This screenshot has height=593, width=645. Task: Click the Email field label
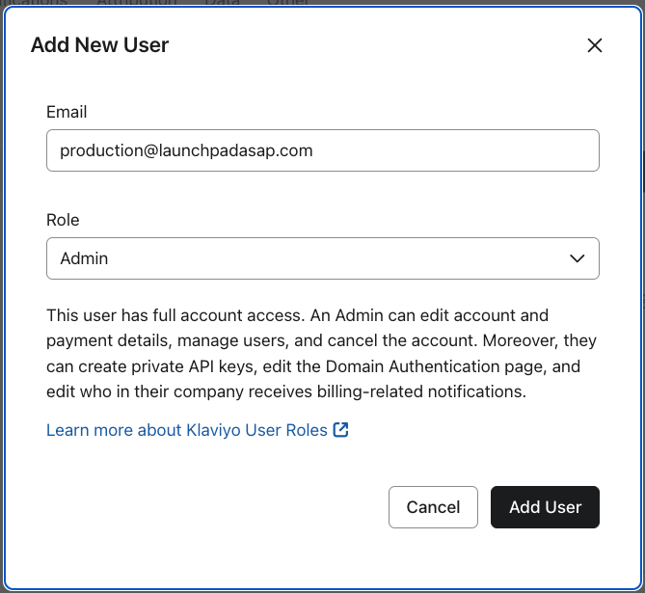tap(67, 112)
